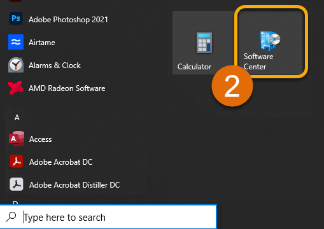Open the Calculator tile
324x229 pixels.
click(204, 43)
